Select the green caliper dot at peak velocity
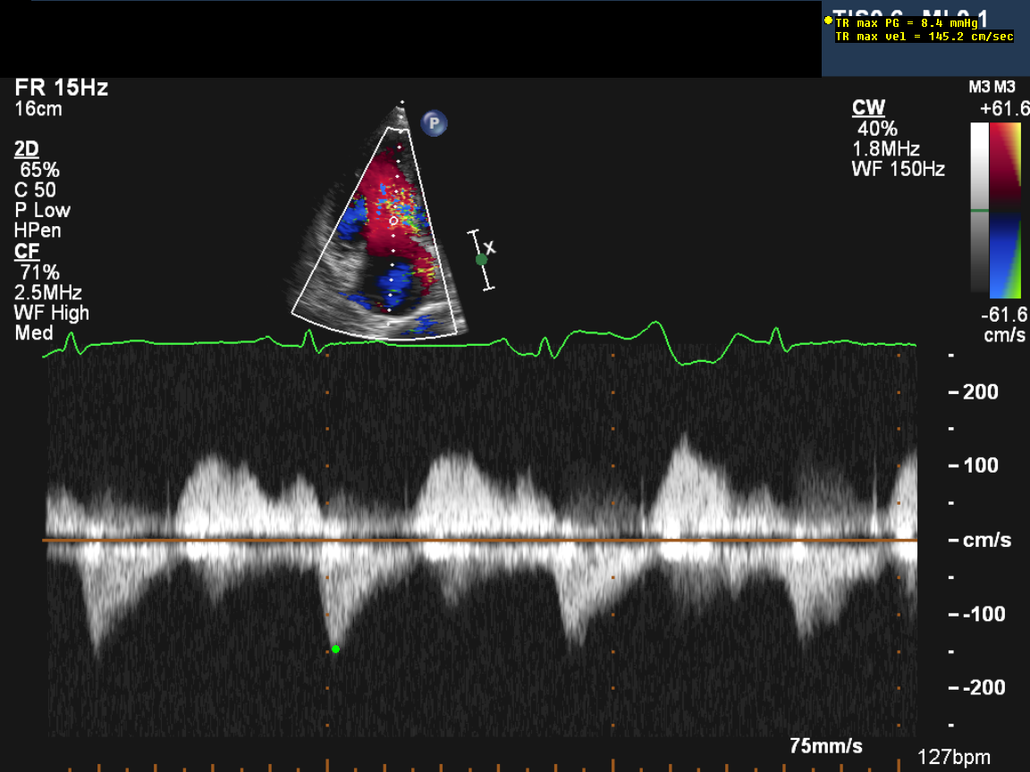1030x772 pixels. pos(335,649)
